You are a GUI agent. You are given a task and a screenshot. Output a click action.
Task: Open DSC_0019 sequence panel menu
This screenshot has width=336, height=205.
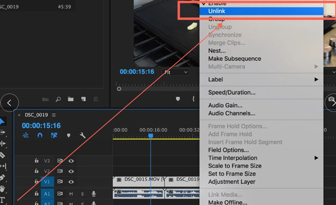[54, 115]
